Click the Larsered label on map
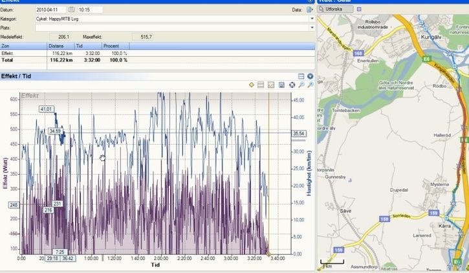The image size is (469, 273). (422, 235)
